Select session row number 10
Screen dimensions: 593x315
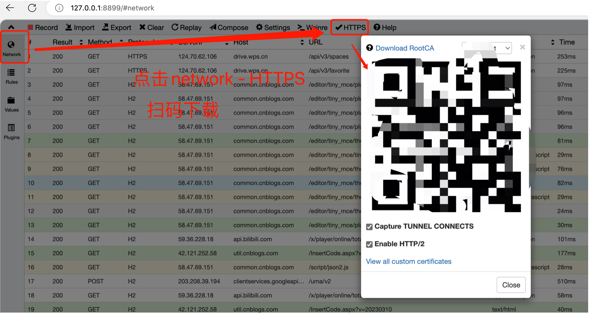pos(31,183)
